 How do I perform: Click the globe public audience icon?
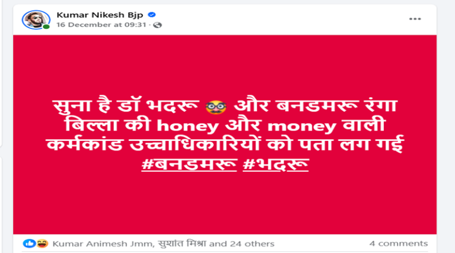tap(158, 25)
